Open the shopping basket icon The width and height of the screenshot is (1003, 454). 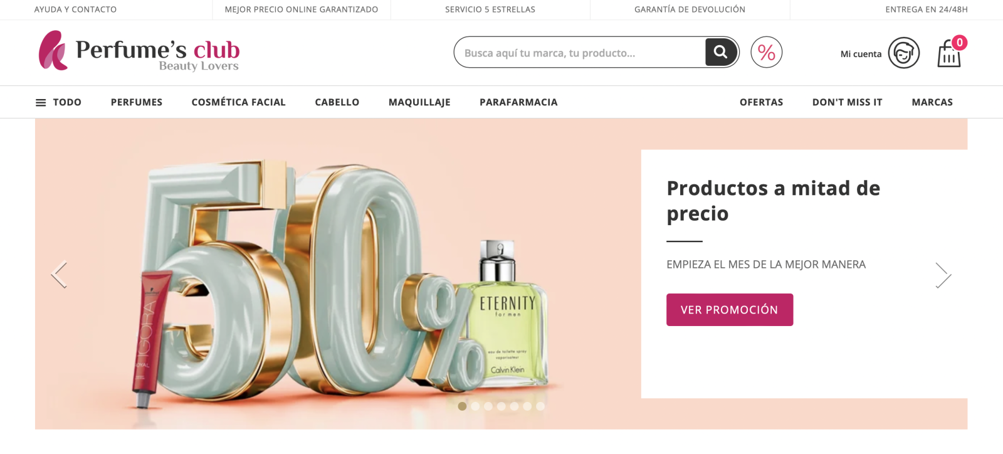point(950,53)
